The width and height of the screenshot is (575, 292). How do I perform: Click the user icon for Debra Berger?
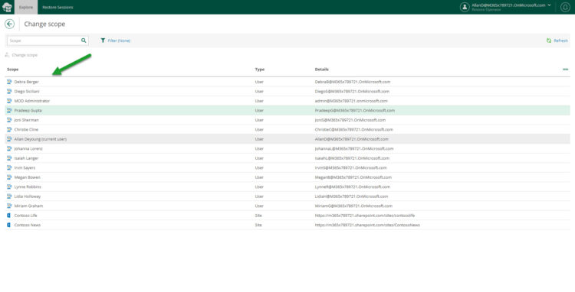tap(9, 82)
